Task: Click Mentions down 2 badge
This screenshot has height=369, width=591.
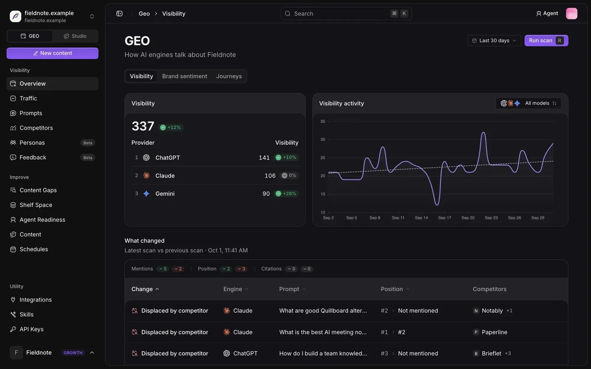Action: tap(178, 269)
